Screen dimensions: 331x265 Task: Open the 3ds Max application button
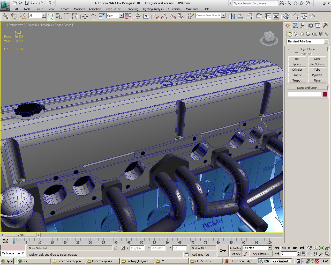tap(5, 5)
